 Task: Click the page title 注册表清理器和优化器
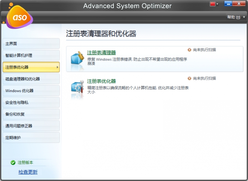pos(101,34)
